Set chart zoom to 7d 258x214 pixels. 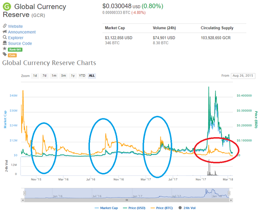(44, 76)
